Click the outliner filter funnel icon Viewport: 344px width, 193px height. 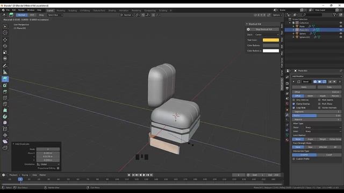(334, 14)
